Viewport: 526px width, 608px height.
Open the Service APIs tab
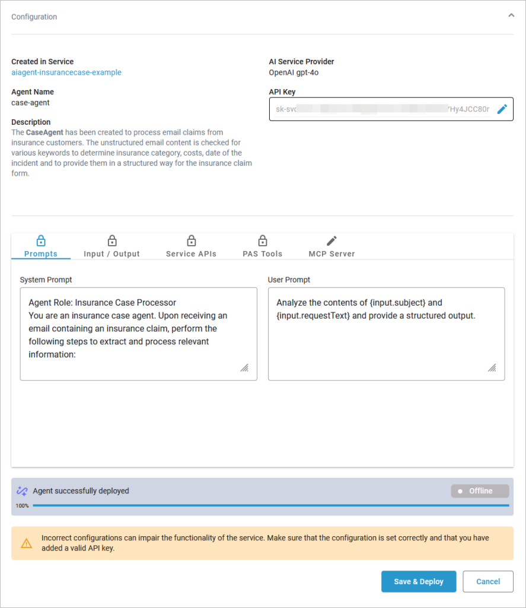[x=191, y=254]
